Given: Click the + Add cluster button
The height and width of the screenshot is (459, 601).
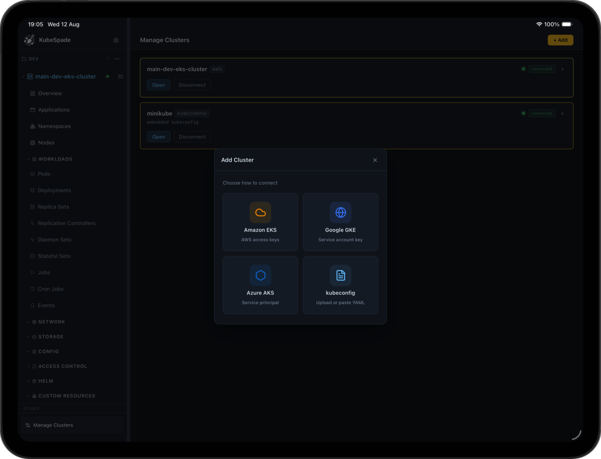Looking at the screenshot, I should tap(560, 40).
